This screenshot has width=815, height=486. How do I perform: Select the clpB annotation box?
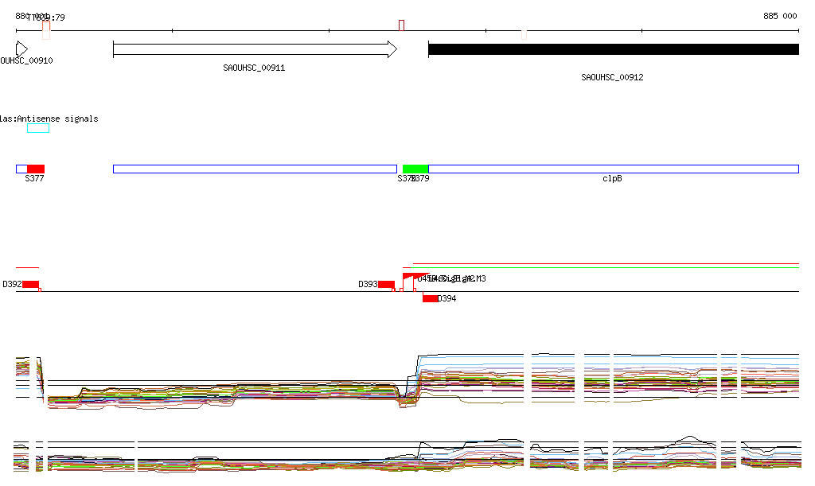click(x=613, y=169)
